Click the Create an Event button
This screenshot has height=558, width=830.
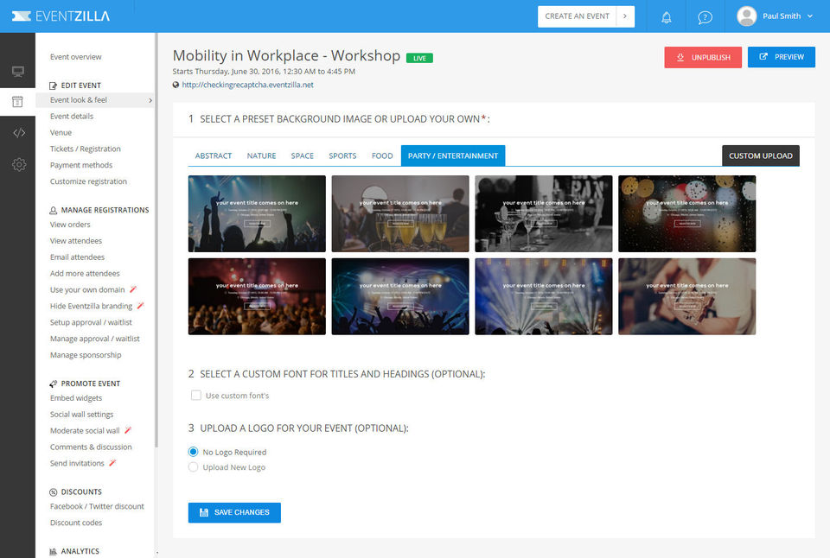click(577, 16)
